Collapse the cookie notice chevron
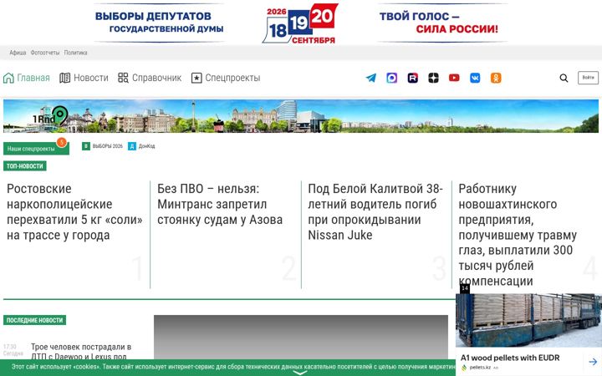Image resolution: width=602 pixels, height=376 pixels. [300, 373]
